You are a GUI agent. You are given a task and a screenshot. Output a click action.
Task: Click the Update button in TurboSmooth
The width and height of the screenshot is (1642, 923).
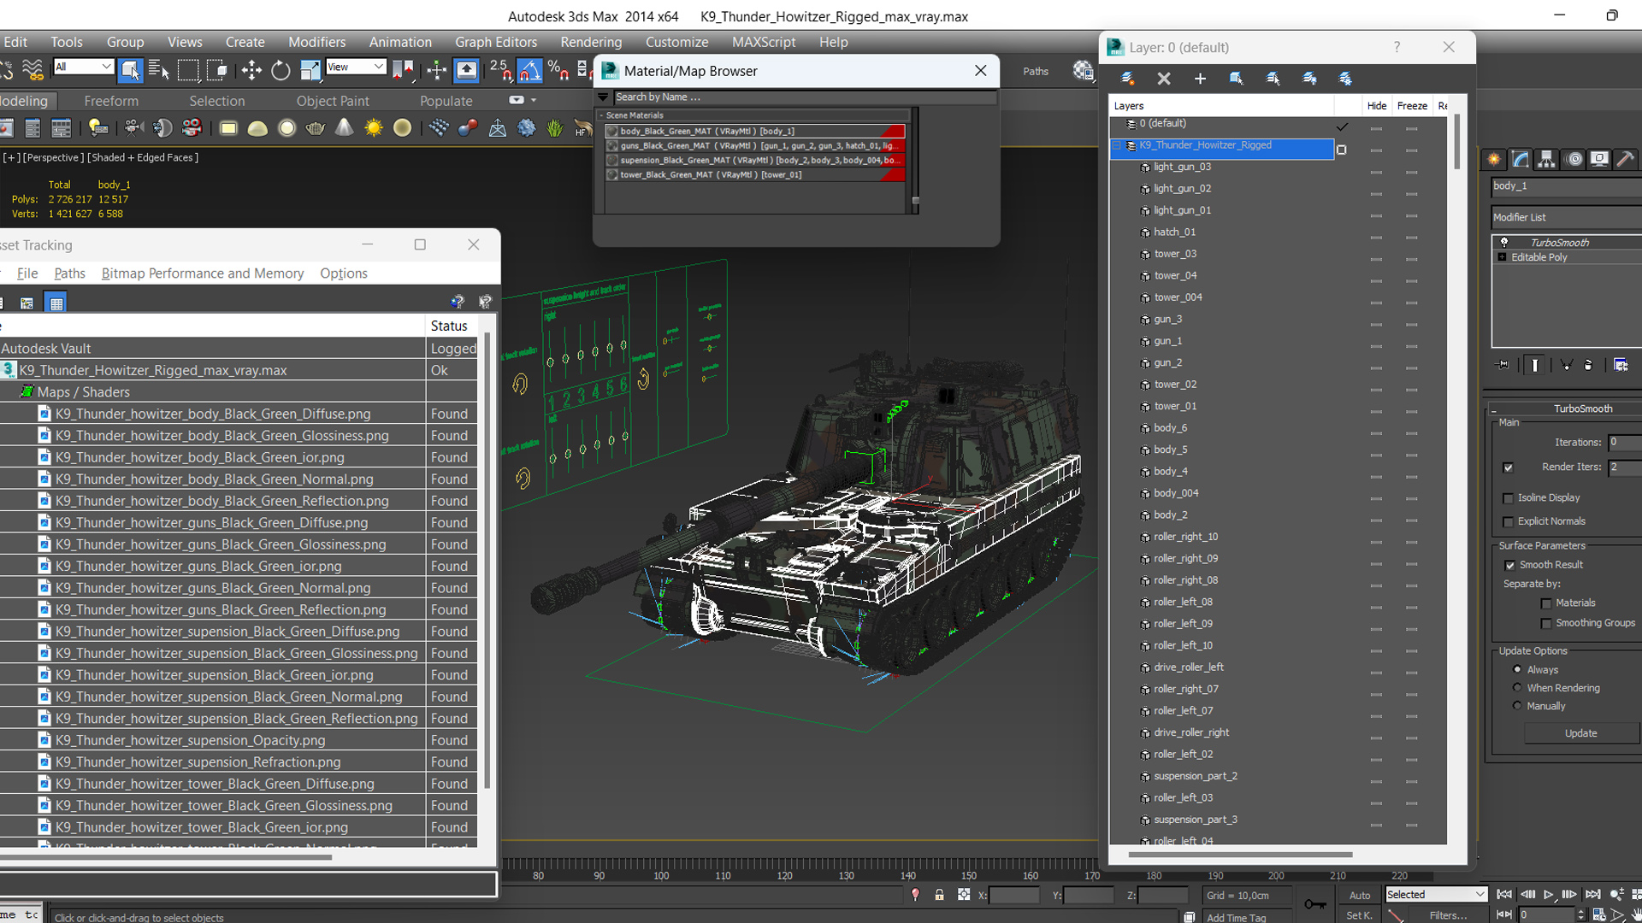tap(1580, 733)
